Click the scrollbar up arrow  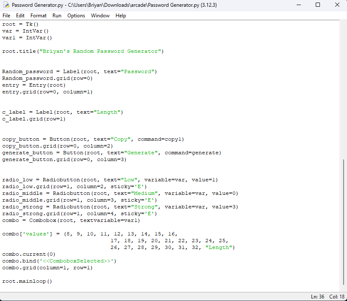pyautogui.click(x=343, y=24)
